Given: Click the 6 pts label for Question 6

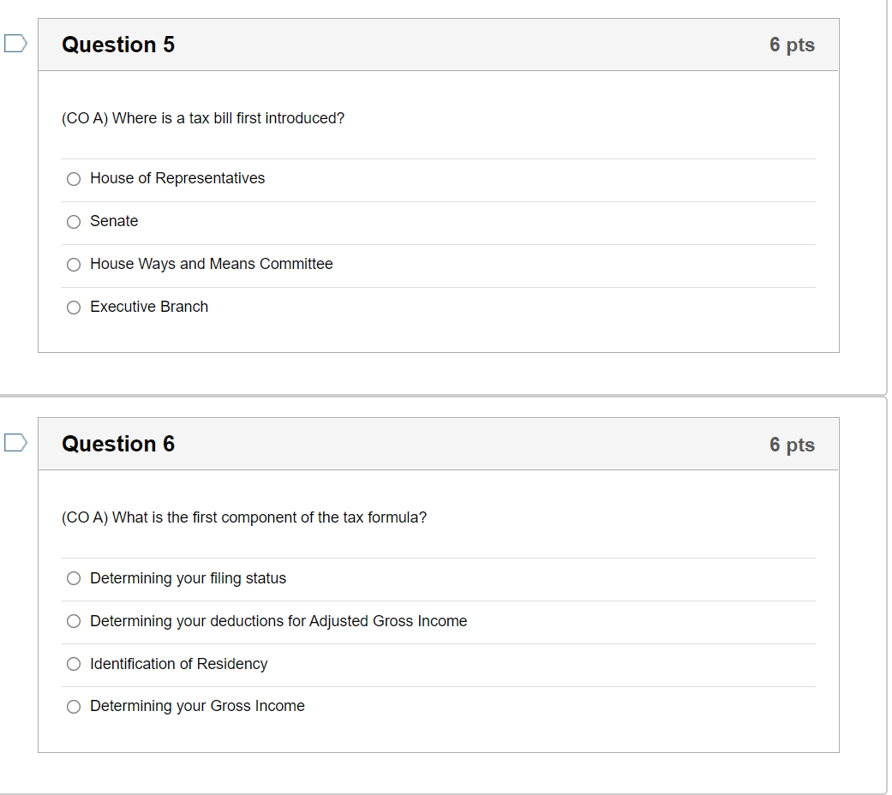Looking at the screenshot, I should click(792, 444).
